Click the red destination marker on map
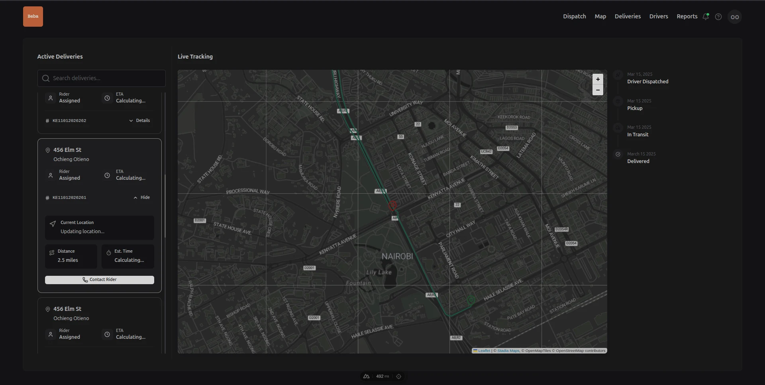The image size is (765, 385). (x=392, y=205)
